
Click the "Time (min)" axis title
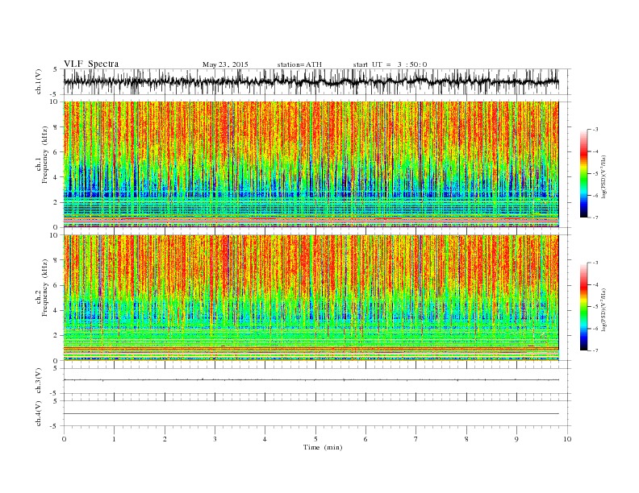(323, 447)
